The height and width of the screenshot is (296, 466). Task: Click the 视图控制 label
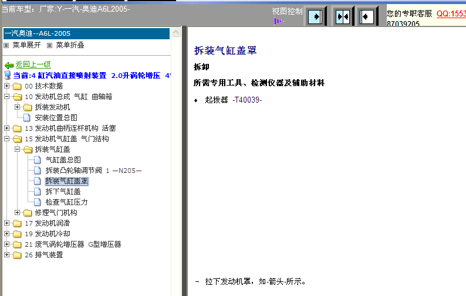287,11
